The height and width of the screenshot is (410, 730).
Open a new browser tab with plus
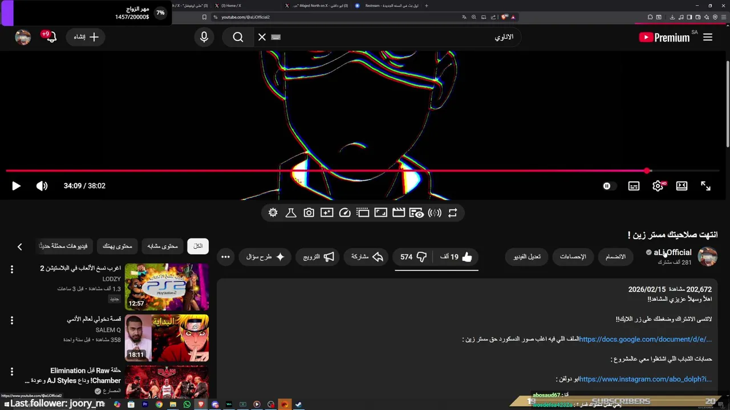[426, 6]
